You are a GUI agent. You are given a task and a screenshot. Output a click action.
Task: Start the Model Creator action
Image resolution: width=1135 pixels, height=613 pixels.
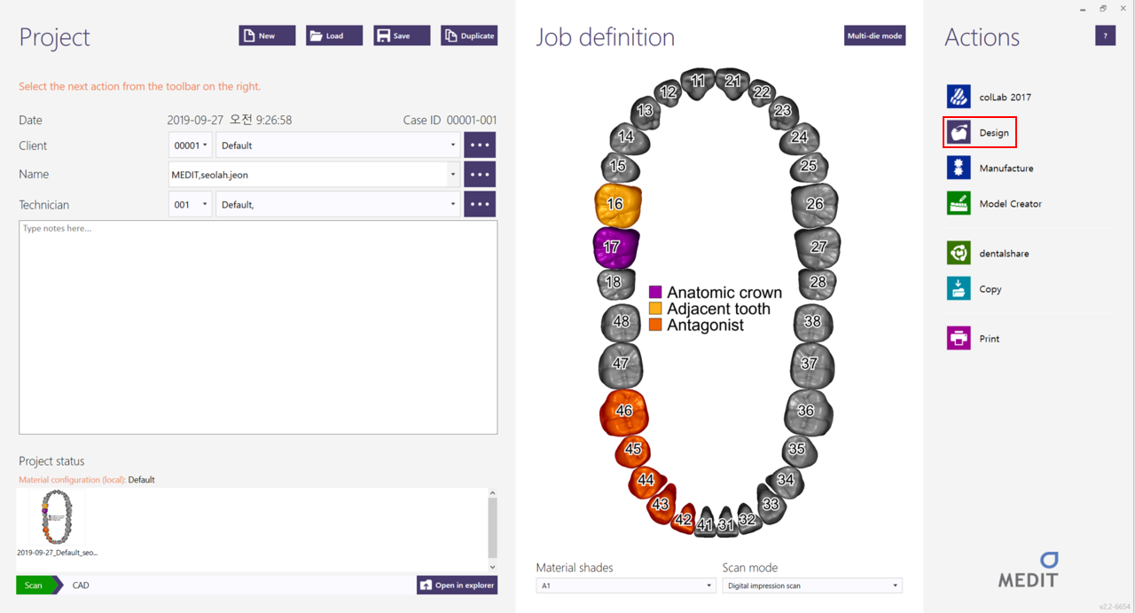coord(994,203)
